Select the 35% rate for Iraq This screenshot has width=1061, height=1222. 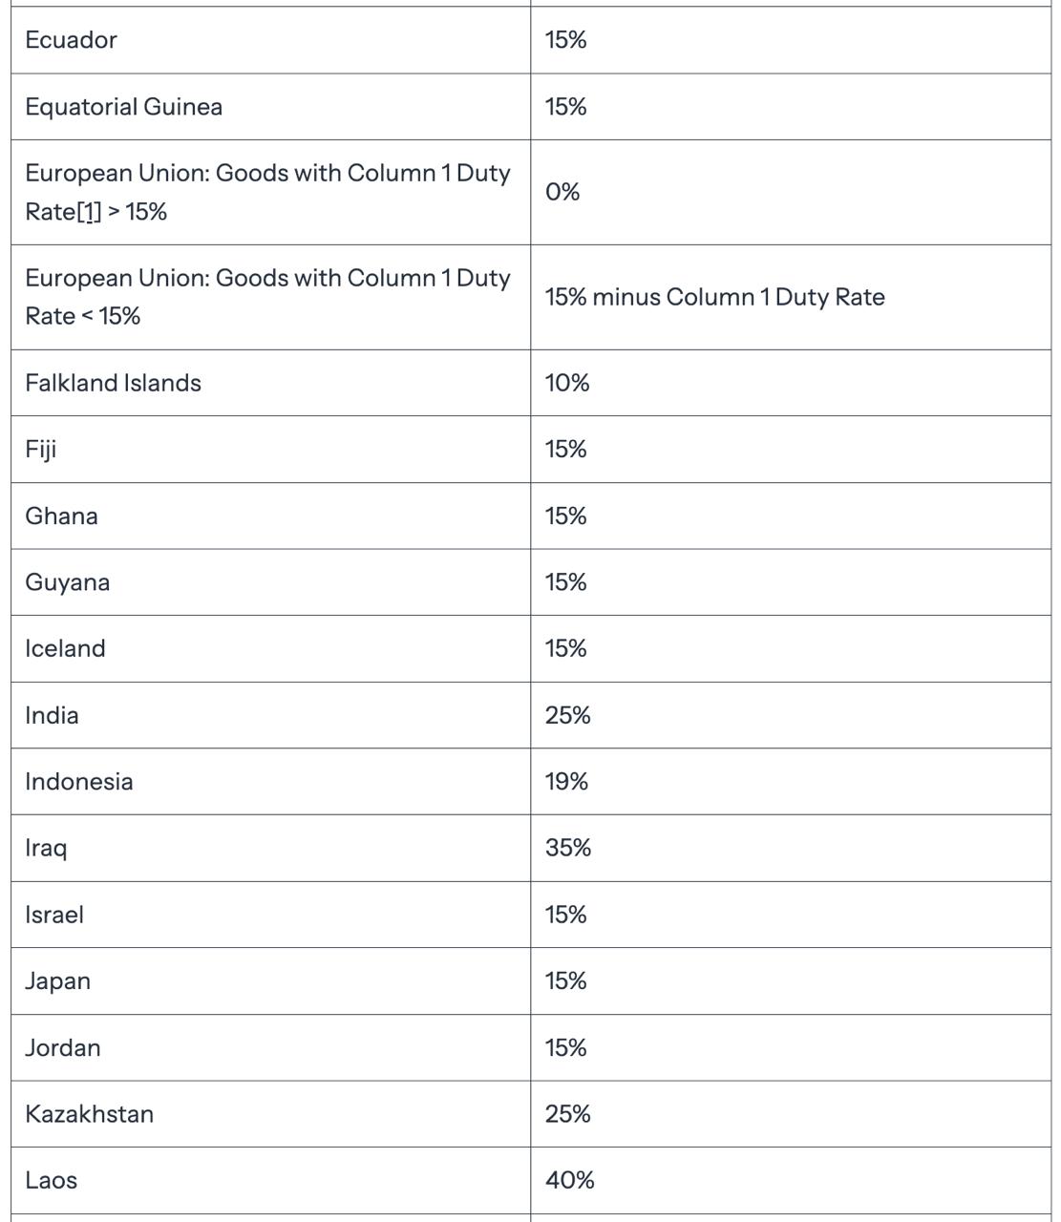[x=568, y=848]
